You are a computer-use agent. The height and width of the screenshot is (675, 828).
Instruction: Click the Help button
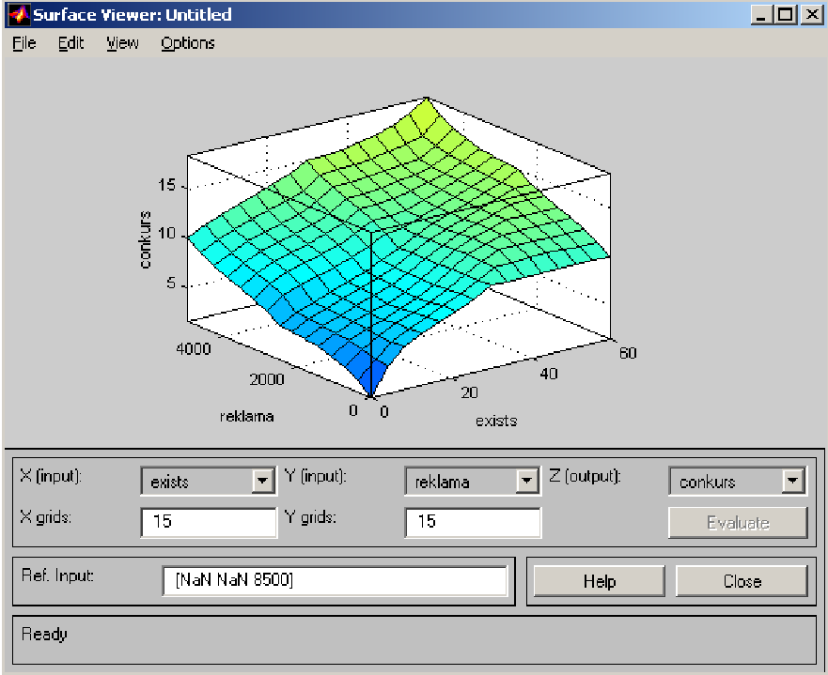[x=599, y=581]
